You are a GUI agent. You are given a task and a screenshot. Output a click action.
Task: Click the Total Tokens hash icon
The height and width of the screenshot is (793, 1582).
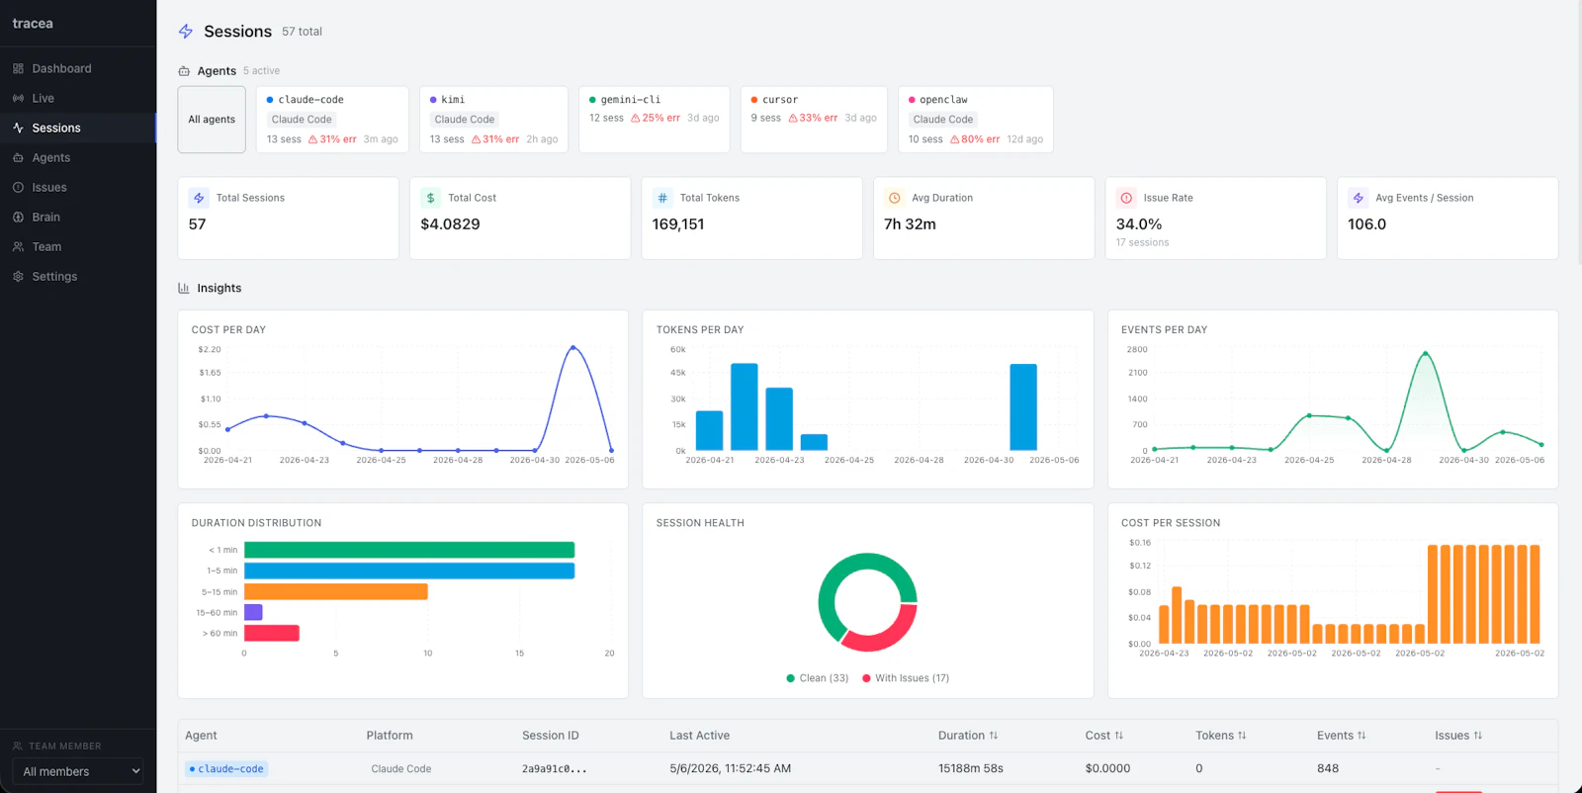[x=662, y=198]
